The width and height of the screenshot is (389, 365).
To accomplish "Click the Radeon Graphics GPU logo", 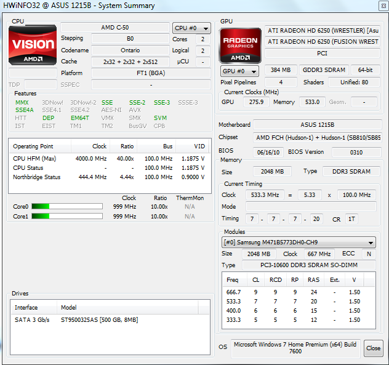I will pos(240,46).
